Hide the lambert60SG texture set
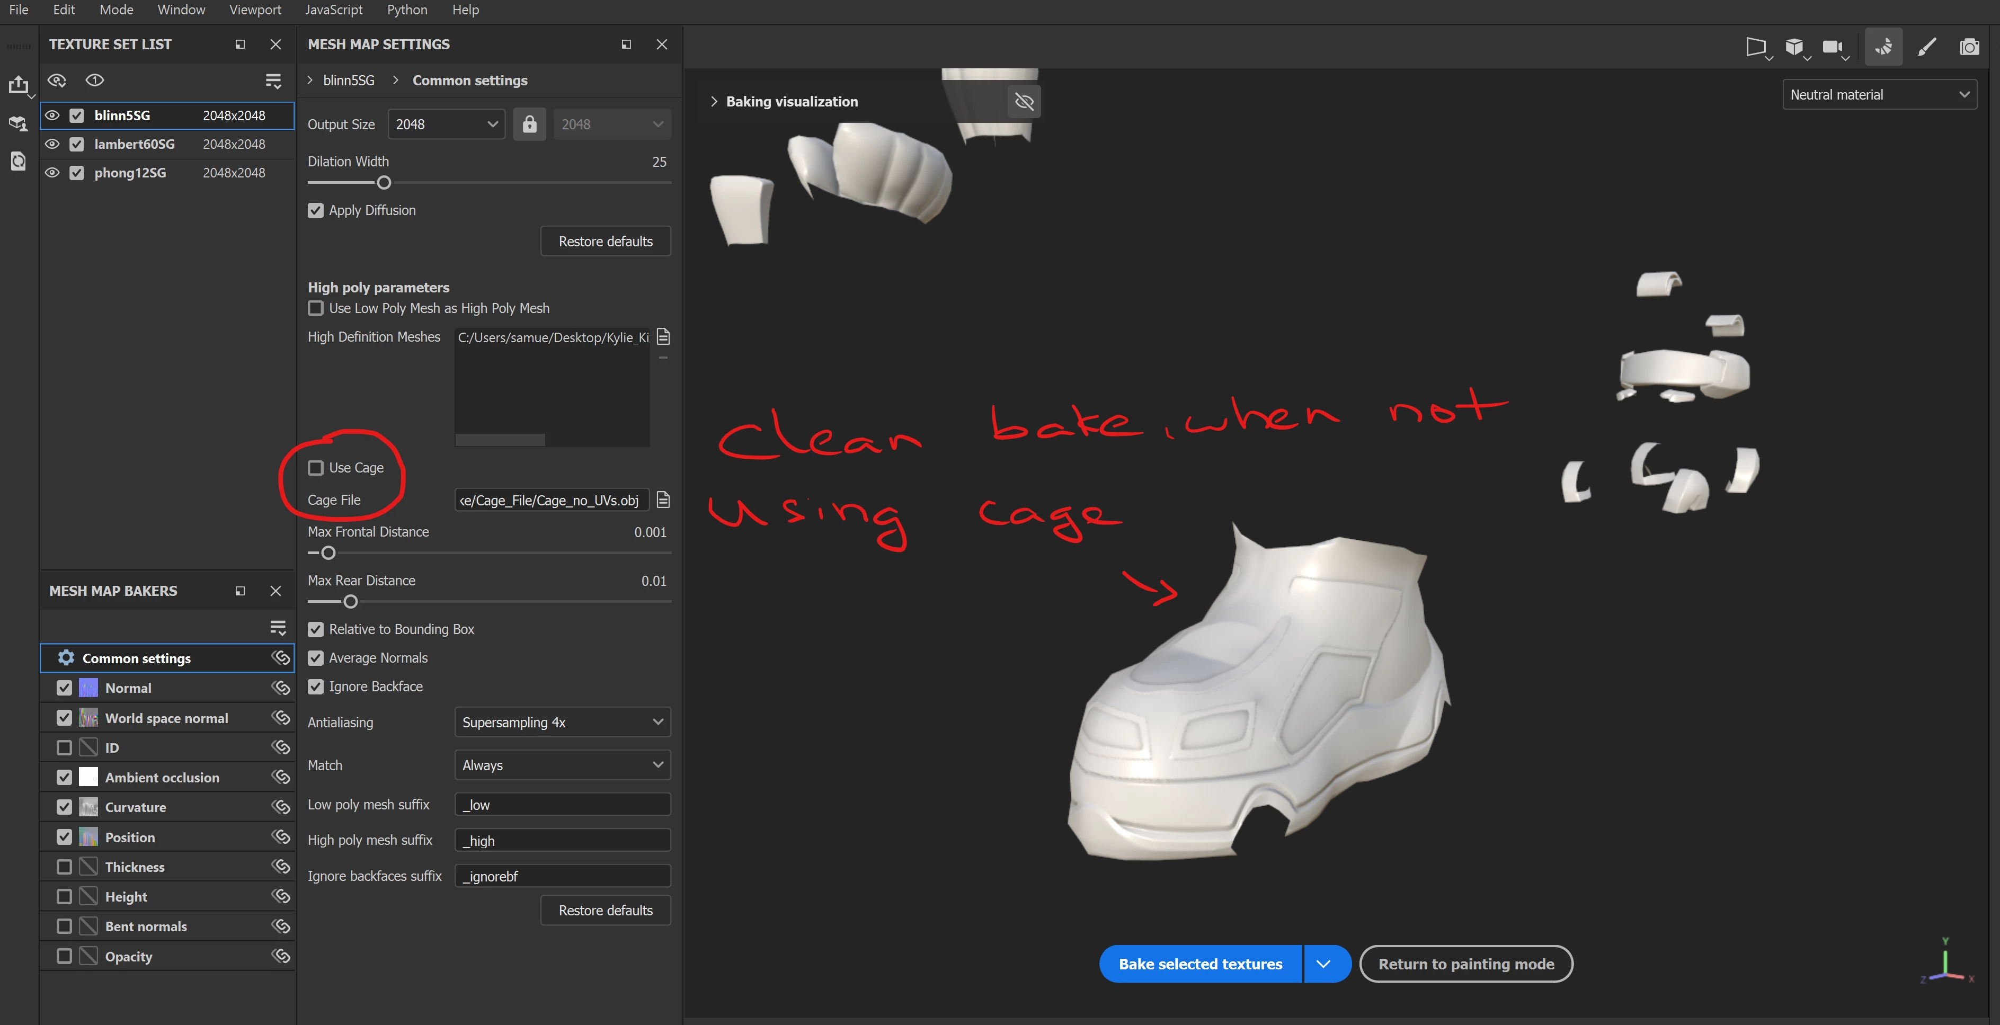The image size is (2000, 1025). 52,145
